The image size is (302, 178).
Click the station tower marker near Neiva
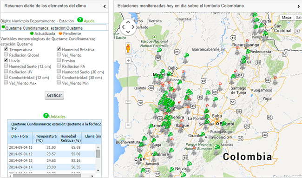click(189, 167)
